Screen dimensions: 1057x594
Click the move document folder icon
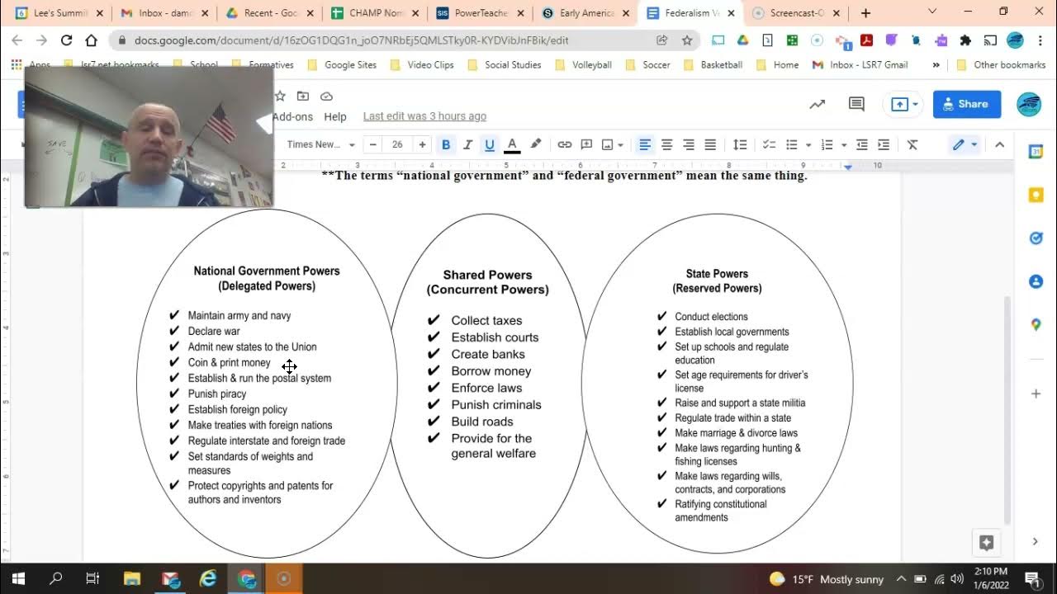click(303, 97)
